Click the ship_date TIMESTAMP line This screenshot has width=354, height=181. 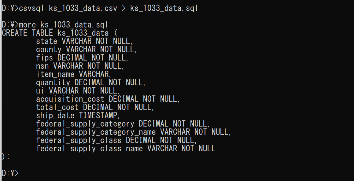[78, 116]
